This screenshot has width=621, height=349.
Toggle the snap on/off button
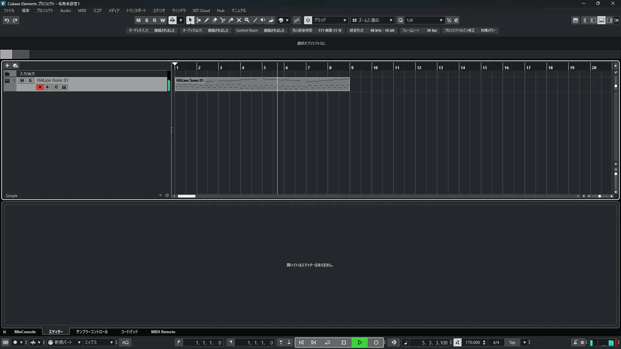(x=308, y=20)
